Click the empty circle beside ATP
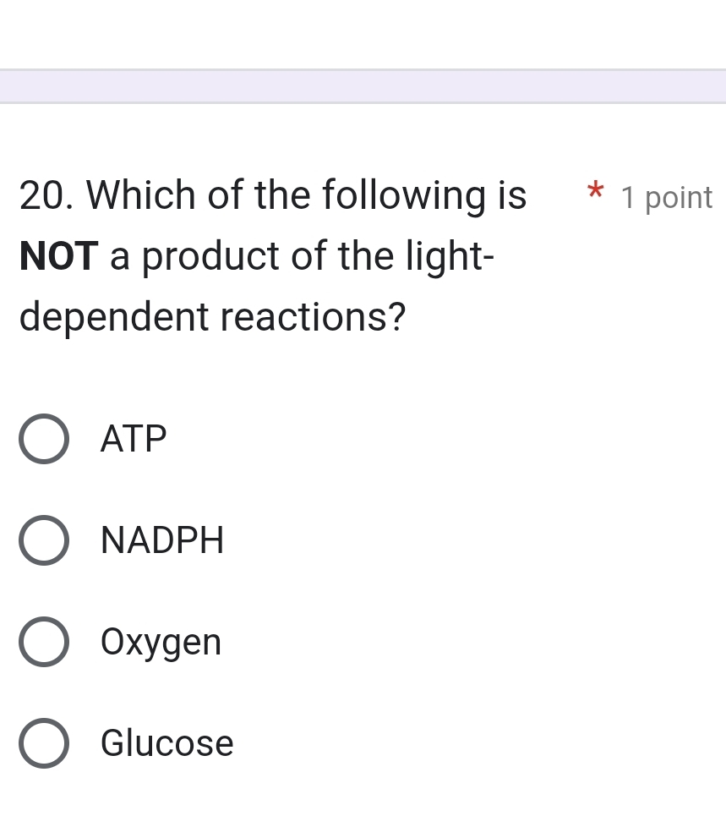 44,438
